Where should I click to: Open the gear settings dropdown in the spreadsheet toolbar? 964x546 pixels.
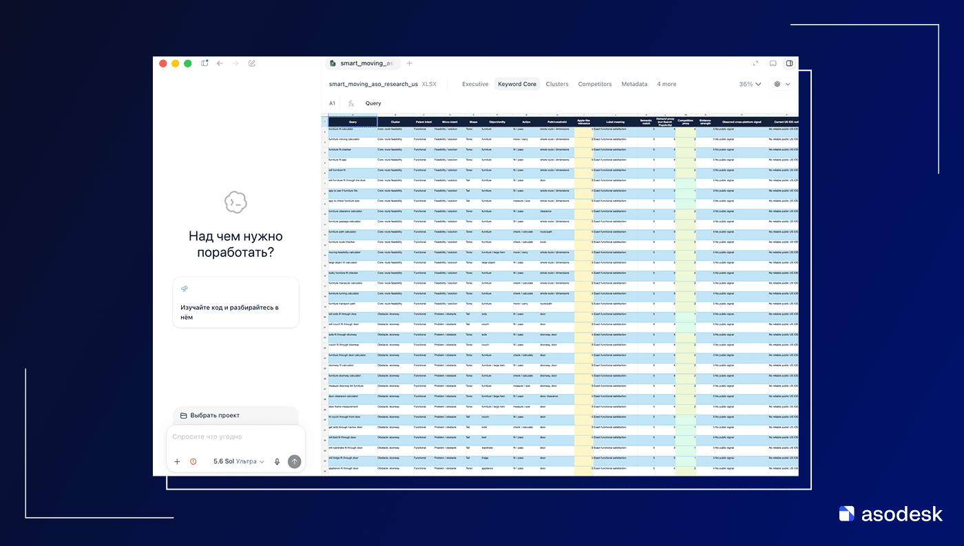(x=782, y=84)
